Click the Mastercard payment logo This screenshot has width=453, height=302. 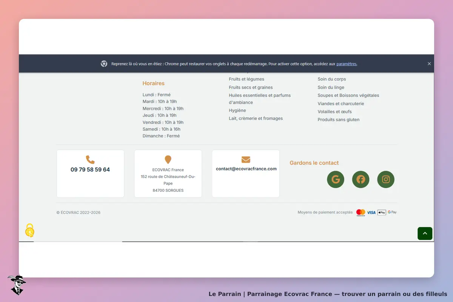click(x=361, y=213)
